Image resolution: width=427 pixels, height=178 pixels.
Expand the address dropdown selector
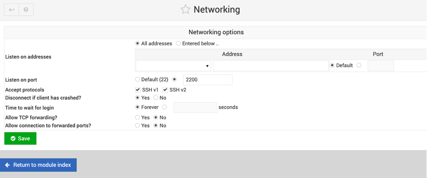(x=173, y=66)
